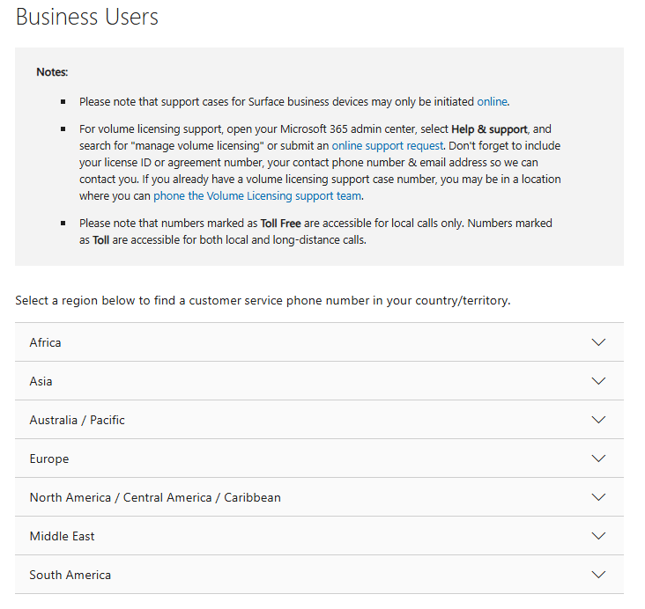Click the Middle East chevron arrow
This screenshot has width=645, height=609.
click(x=599, y=536)
